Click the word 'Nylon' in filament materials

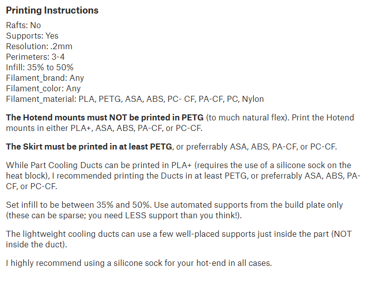pyautogui.click(x=253, y=99)
